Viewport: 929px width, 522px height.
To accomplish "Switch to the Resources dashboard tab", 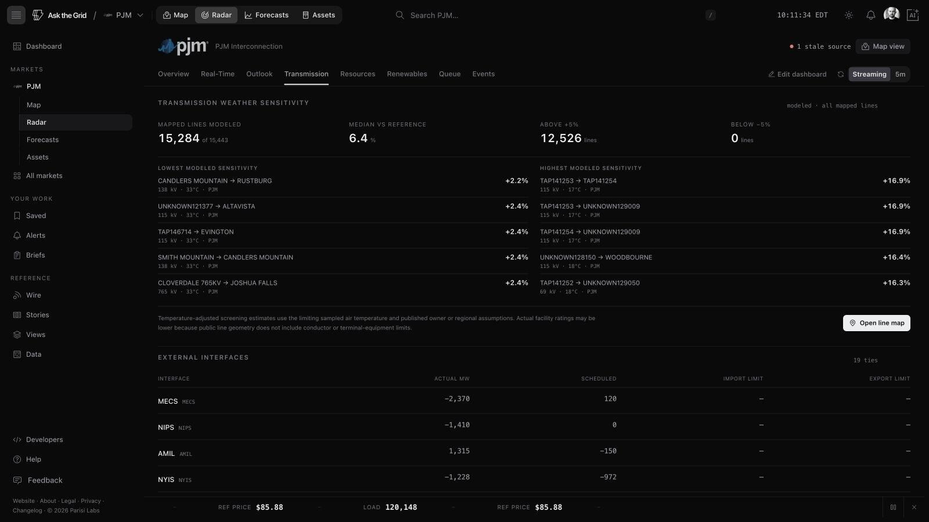I will point(358,74).
